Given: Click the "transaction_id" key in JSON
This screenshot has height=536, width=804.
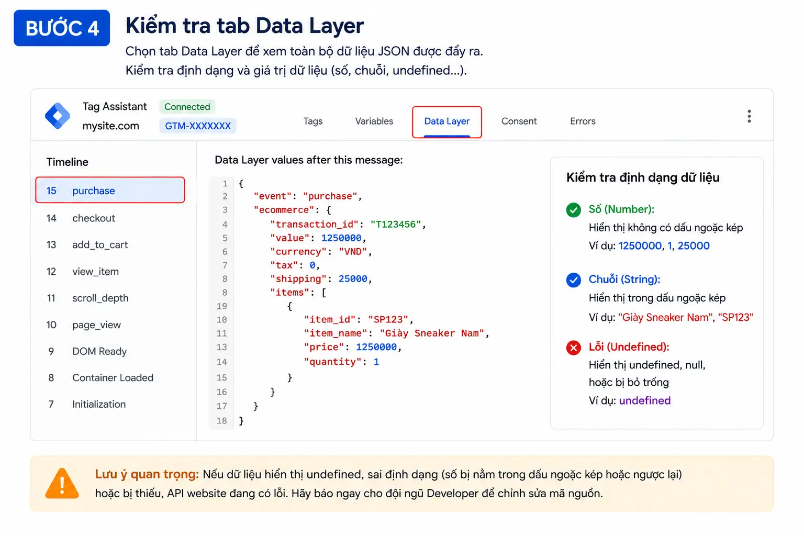Looking at the screenshot, I should click(x=314, y=225).
